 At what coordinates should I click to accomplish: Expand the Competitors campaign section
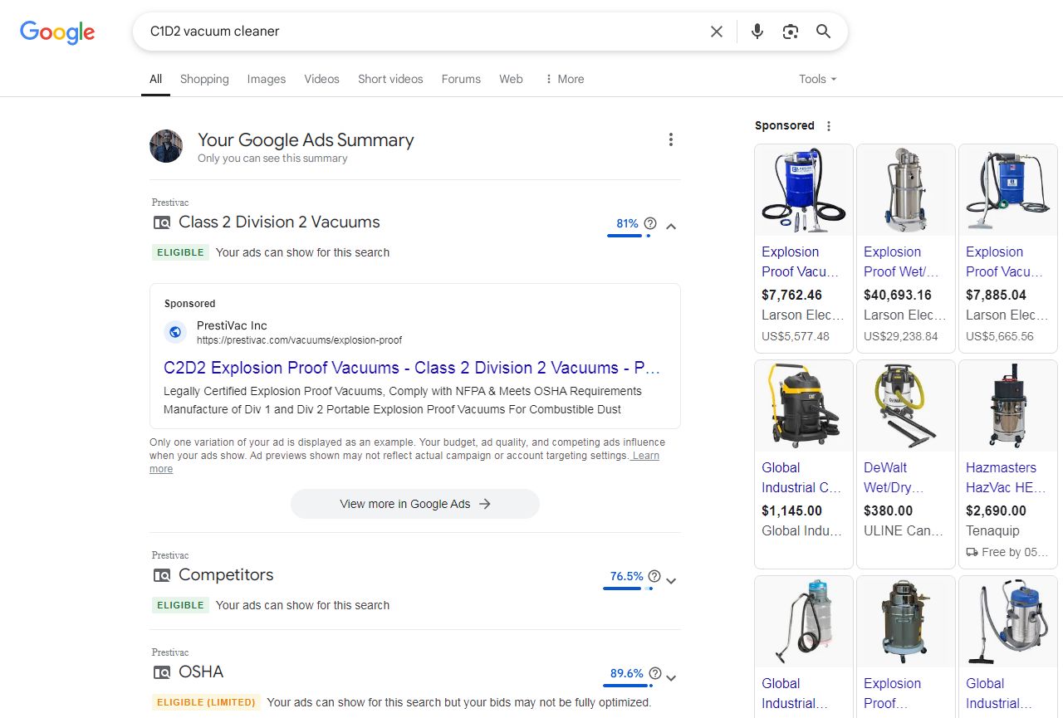pos(672,580)
